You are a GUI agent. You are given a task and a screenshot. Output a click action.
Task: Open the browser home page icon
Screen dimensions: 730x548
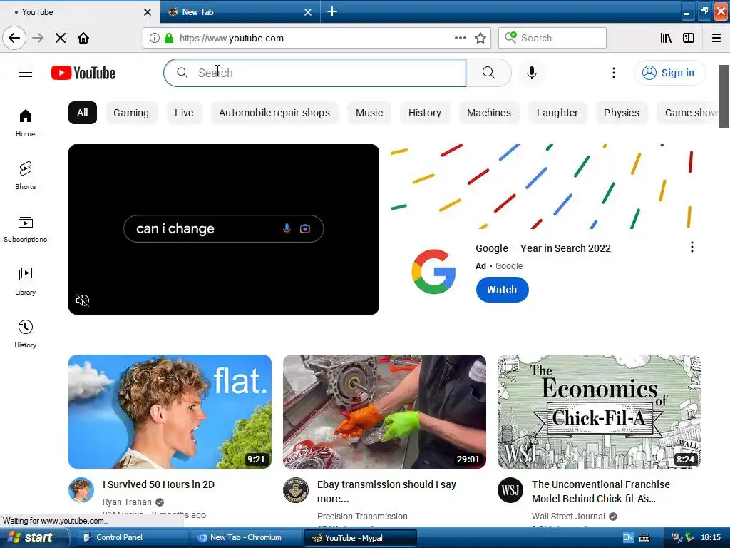pyautogui.click(x=83, y=38)
